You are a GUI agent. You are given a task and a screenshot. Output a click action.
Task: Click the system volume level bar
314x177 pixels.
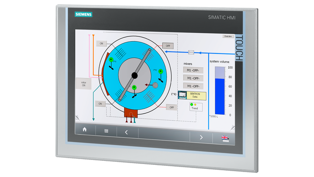(220, 91)
